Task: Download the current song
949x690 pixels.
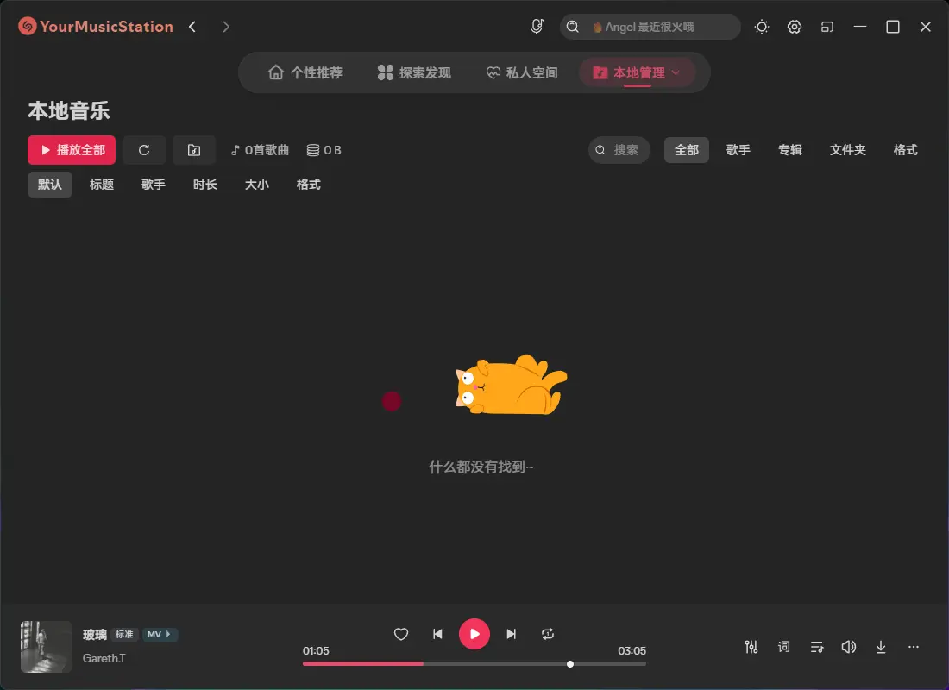Action: point(881,647)
